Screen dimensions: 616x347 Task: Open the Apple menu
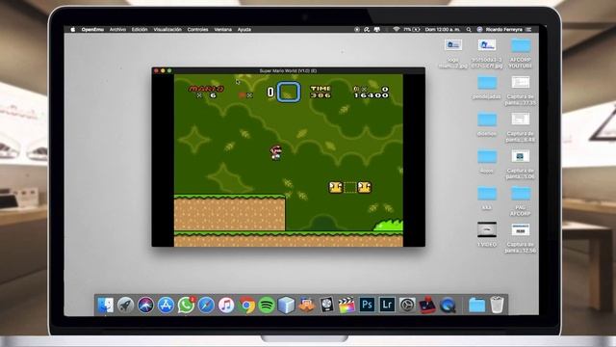coord(73,30)
